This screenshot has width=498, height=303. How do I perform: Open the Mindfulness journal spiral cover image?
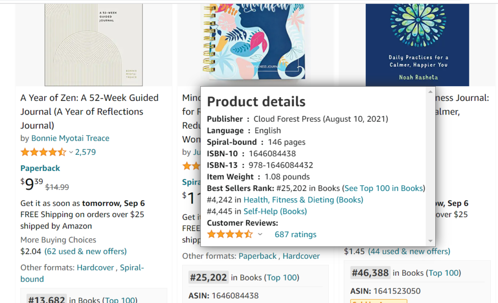tap(253, 41)
